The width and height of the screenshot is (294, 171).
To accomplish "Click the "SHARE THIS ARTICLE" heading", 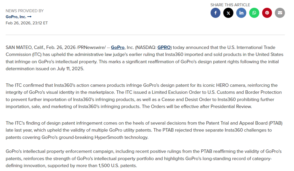I will (230, 5).
